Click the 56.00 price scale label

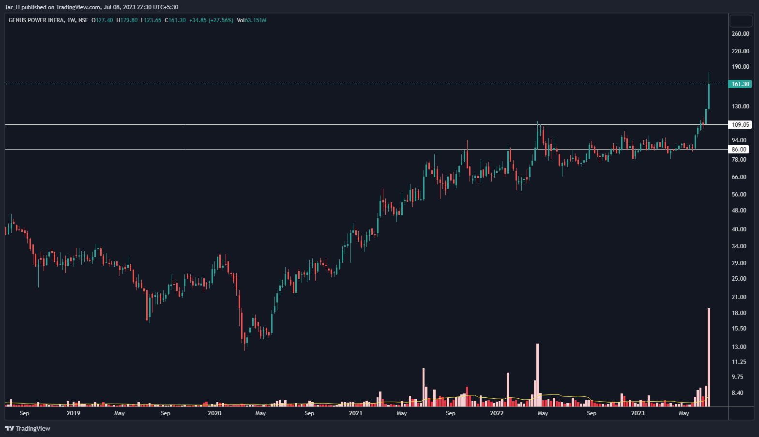[x=739, y=195]
